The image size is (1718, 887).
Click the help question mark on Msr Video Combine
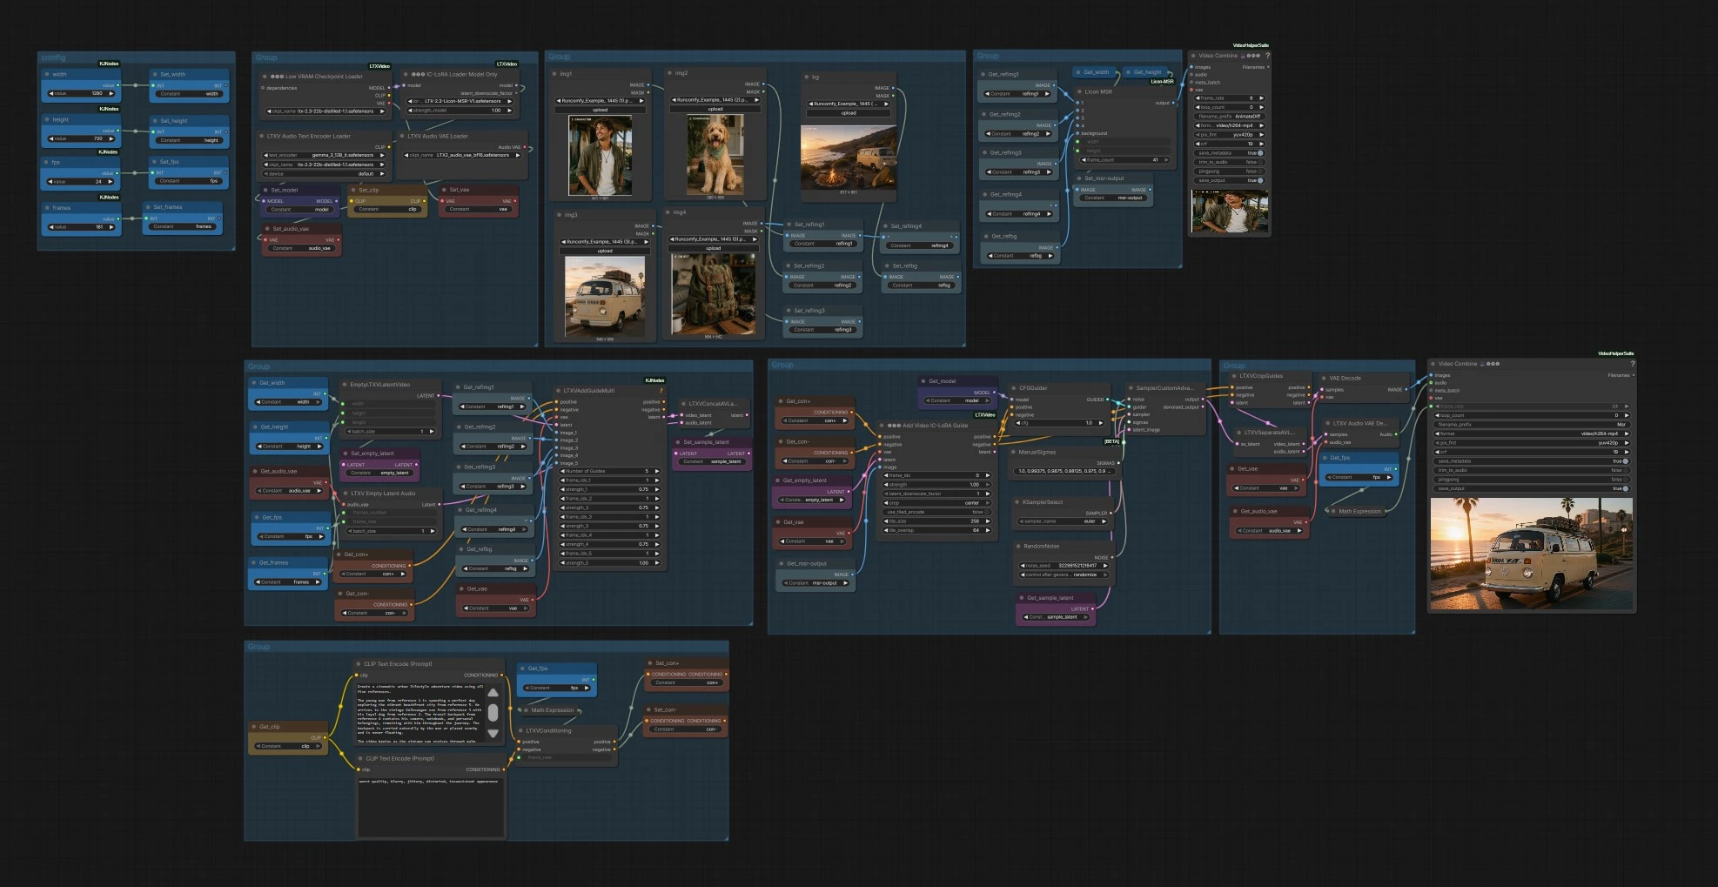pos(1632,364)
